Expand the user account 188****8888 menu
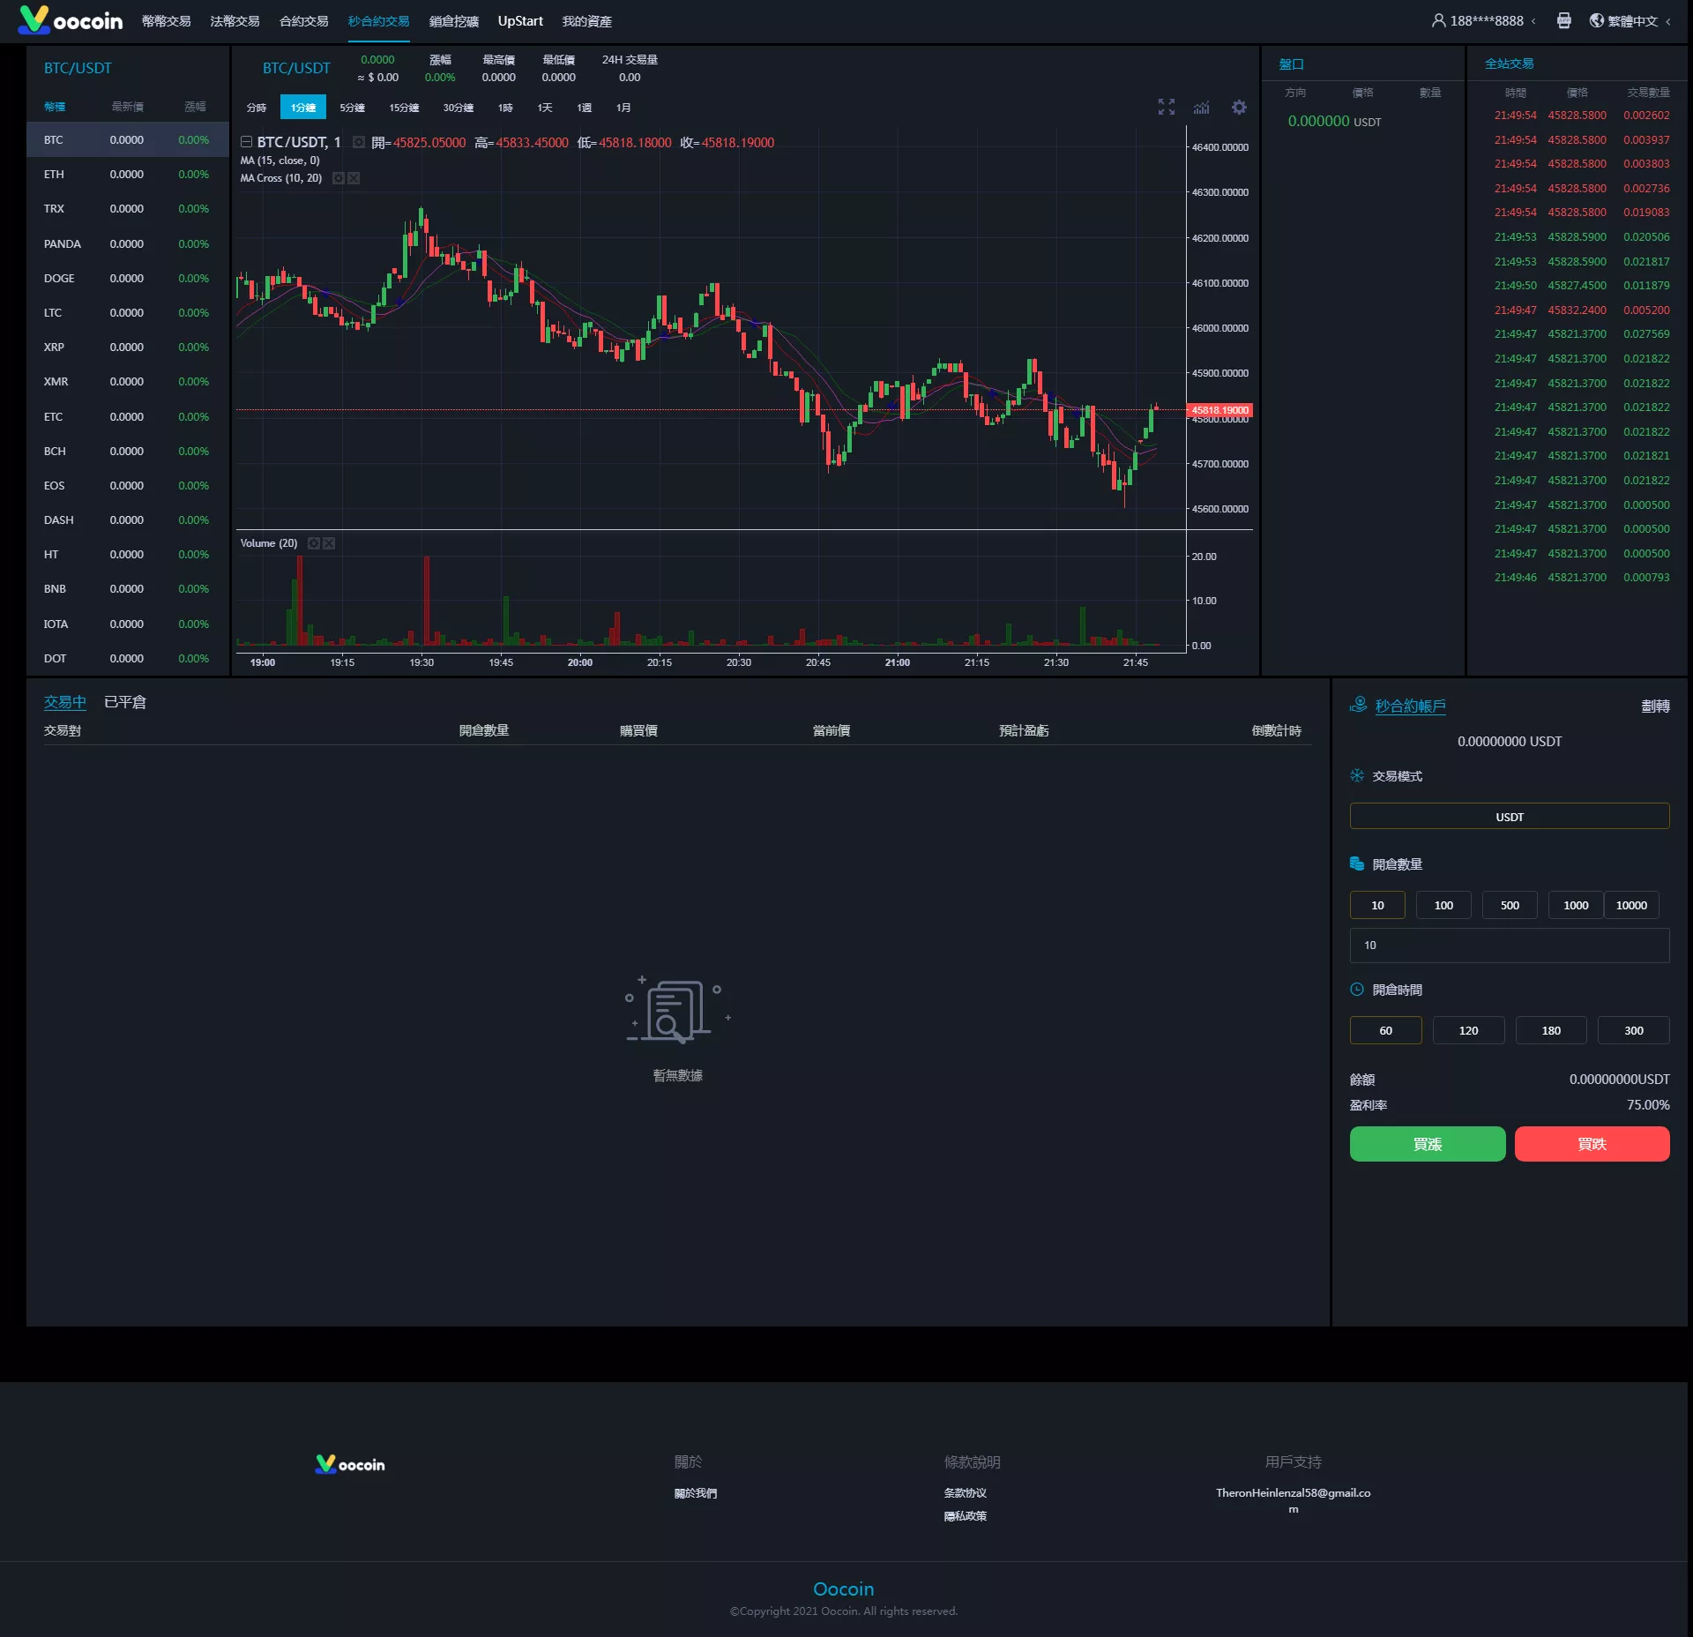The width and height of the screenshot is (1693, 1637). click(x=1485, y=21)
